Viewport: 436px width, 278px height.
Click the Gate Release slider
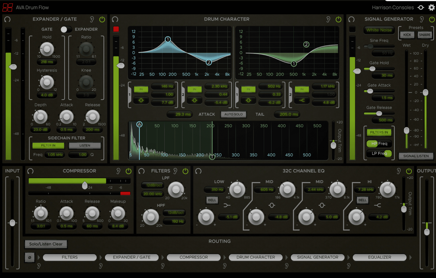[379, 114]
